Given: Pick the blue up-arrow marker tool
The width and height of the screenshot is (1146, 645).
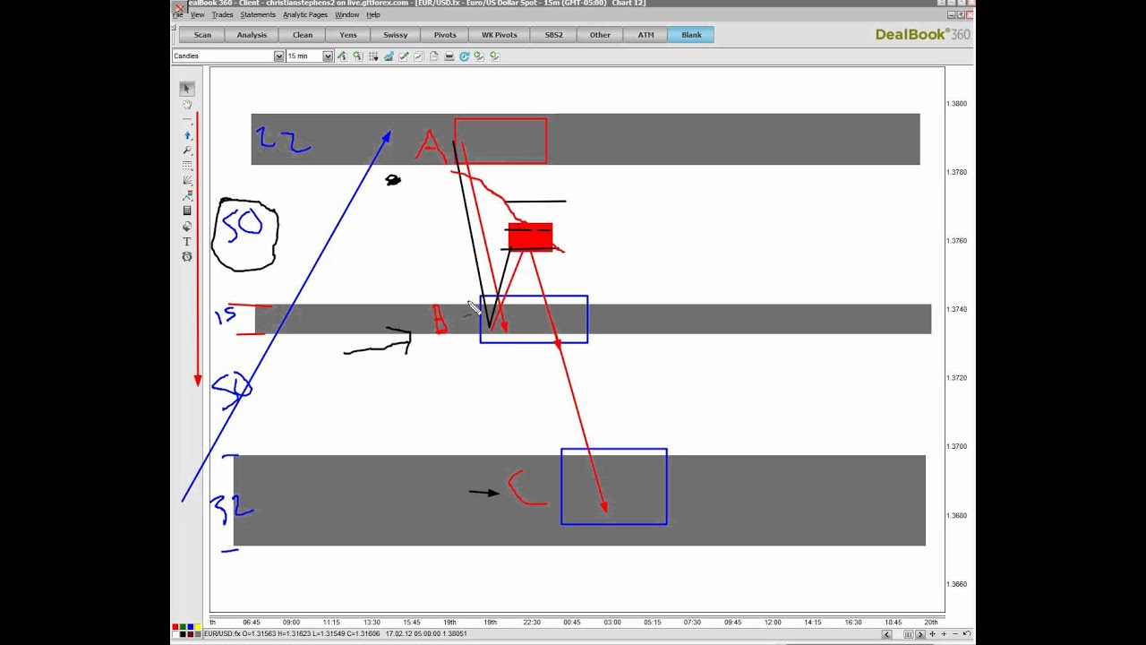Looking at the screenshot, I should coord(186,135).
